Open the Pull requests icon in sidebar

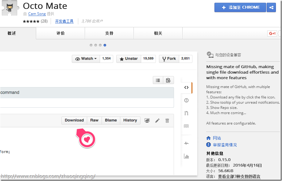pyautogui.click(x=186, y=113)
